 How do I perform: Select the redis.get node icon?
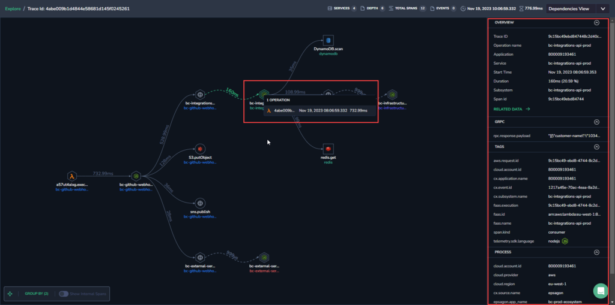[329, 149]
